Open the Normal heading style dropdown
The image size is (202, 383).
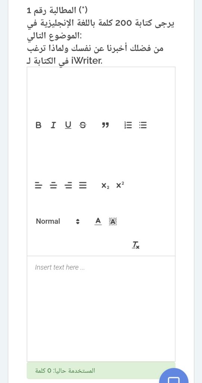58,221
